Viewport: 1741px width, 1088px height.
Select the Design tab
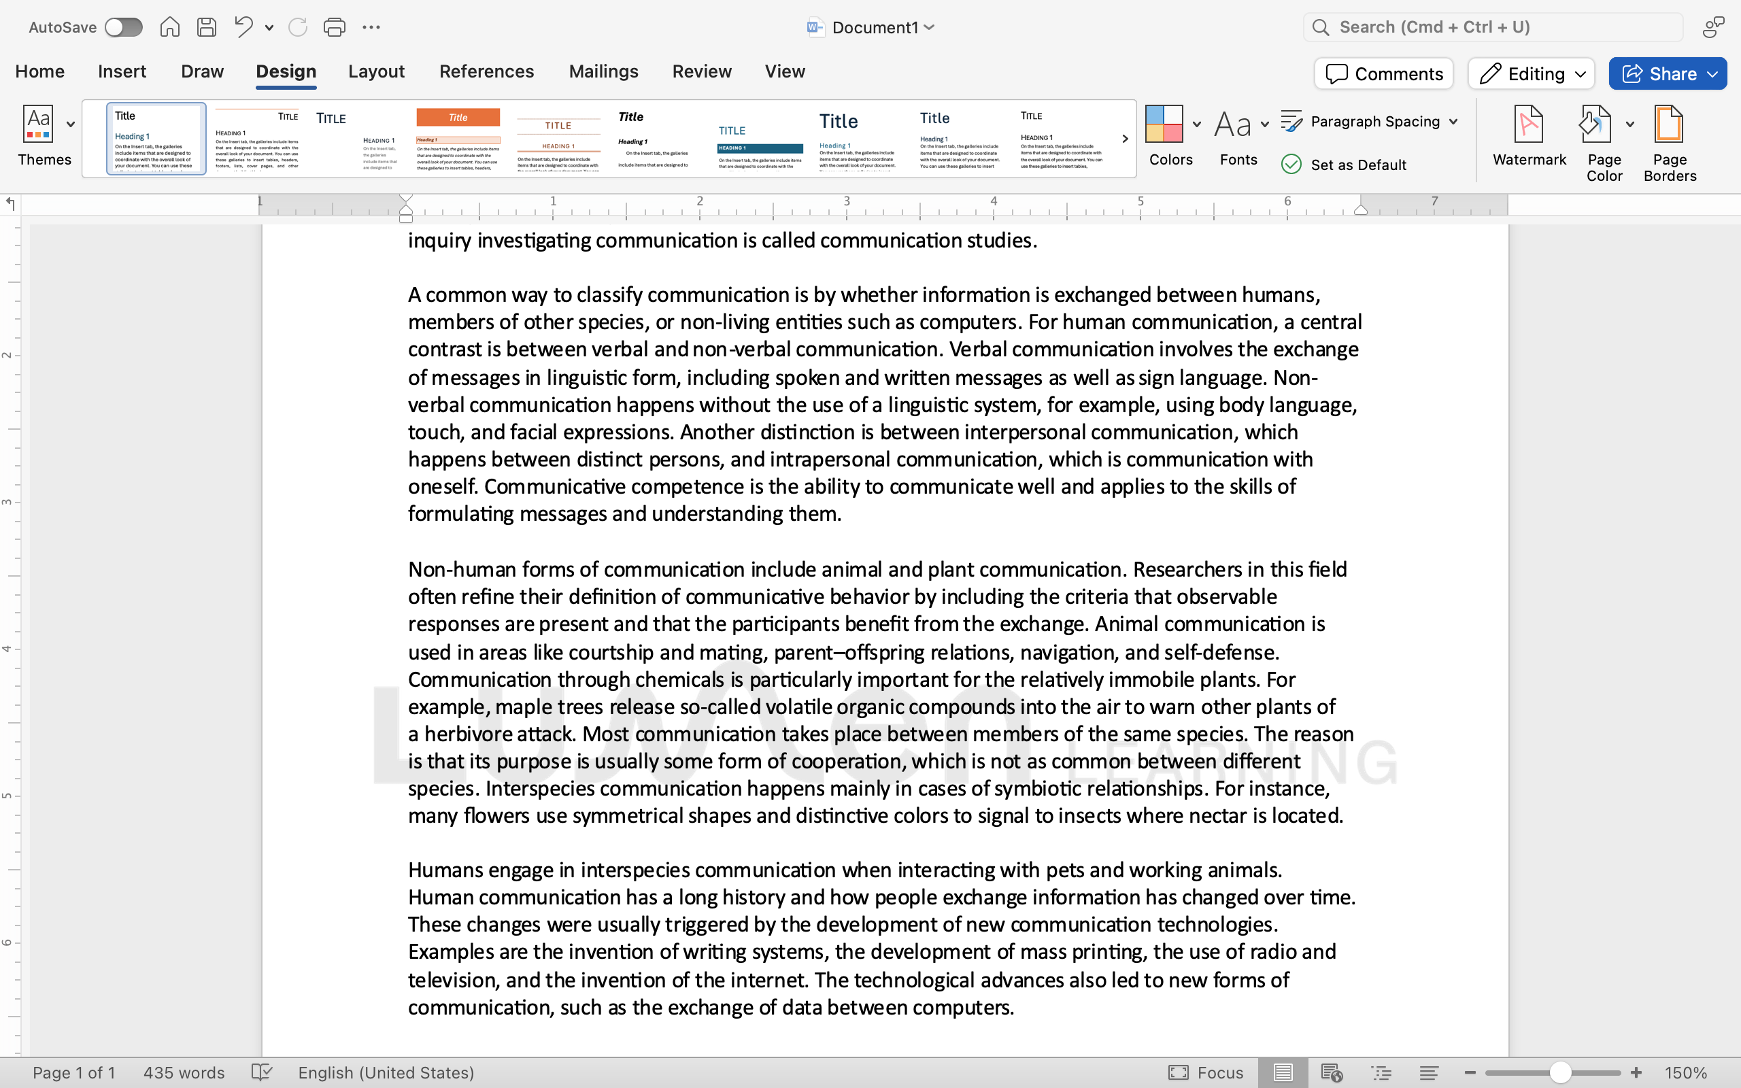coord(286,71)
